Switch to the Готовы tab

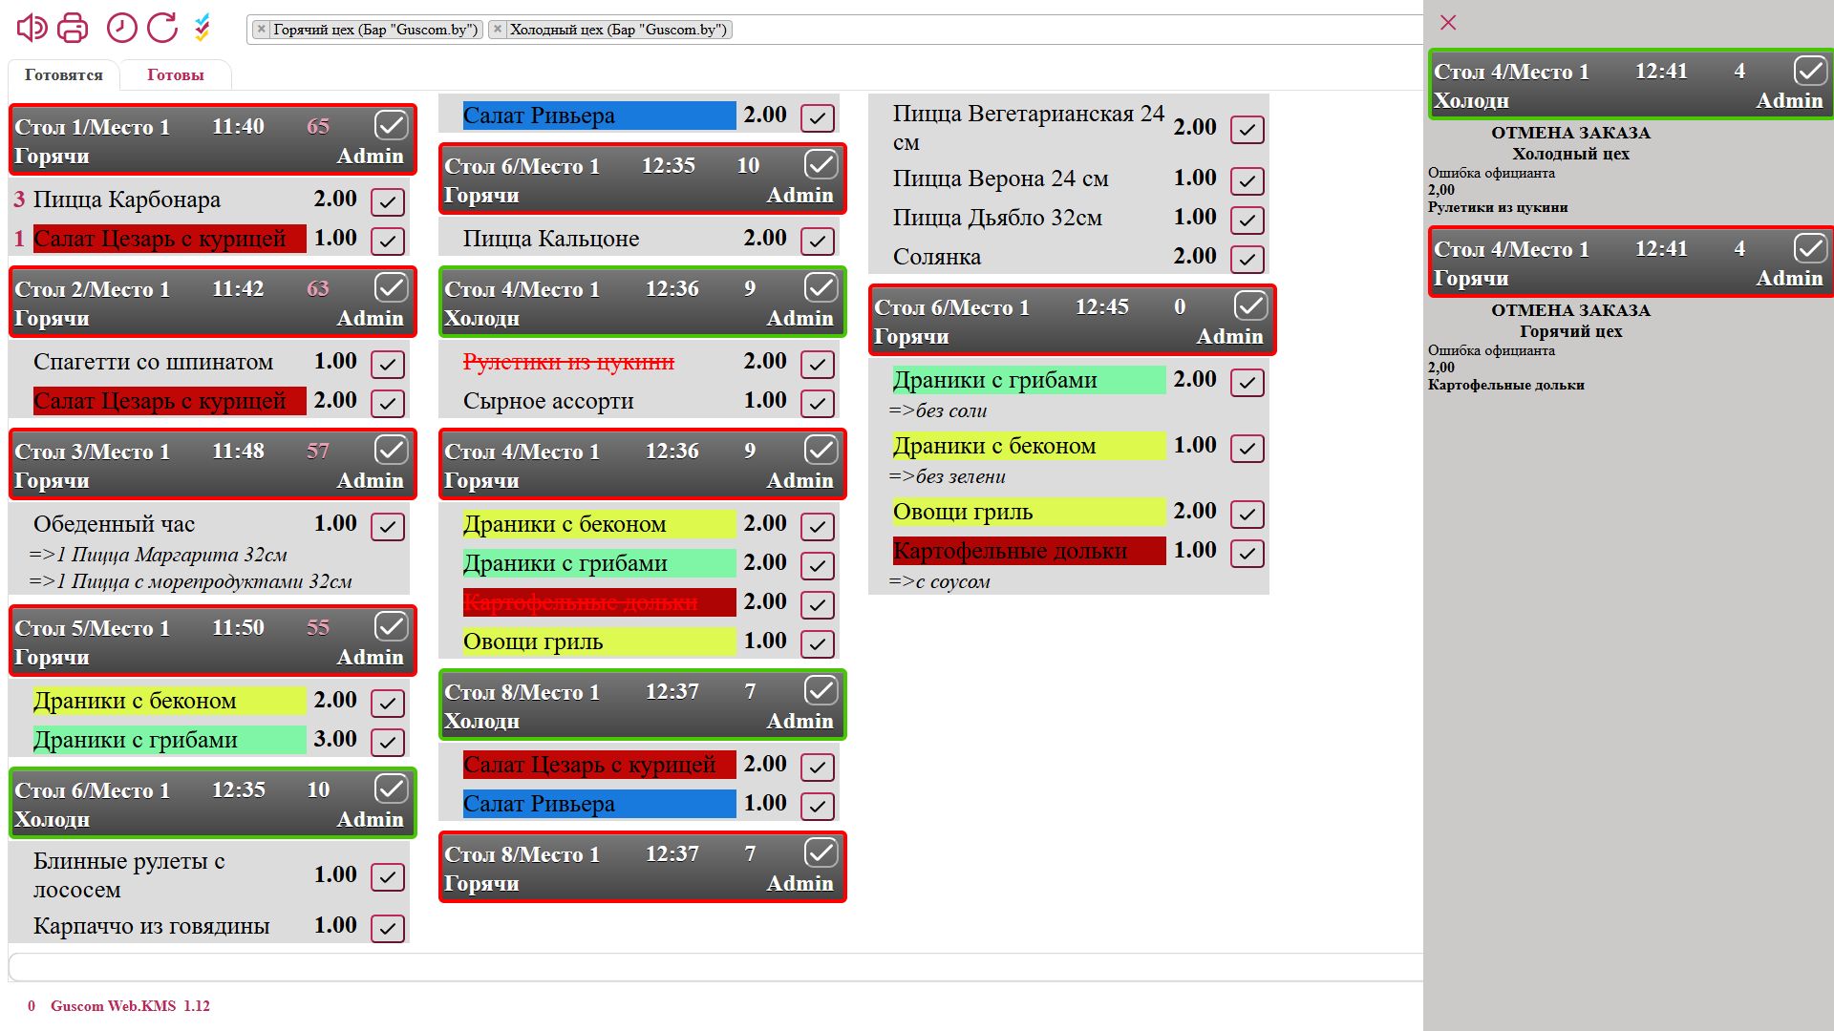175,74
